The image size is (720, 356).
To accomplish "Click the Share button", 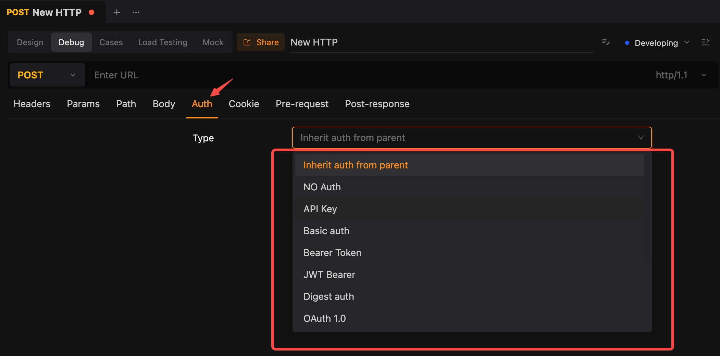I will click(x=261, y=42).
